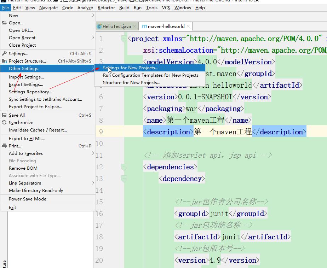Open the Code menu
The height and width of the screenshot is (268, 327).
tap(68, 8)
